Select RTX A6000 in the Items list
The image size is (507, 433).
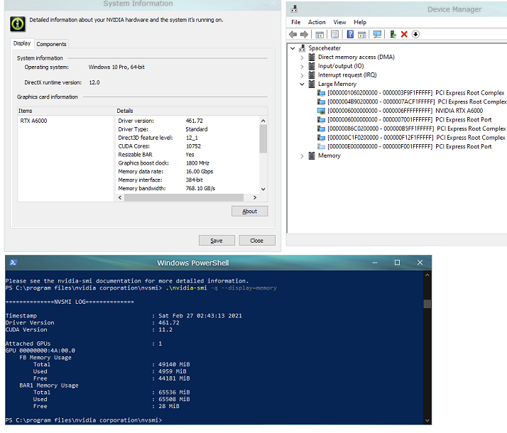pyautogui.click(x=33, y=121)
